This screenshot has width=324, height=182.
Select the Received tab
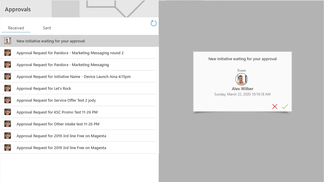[x=16, y=28]
